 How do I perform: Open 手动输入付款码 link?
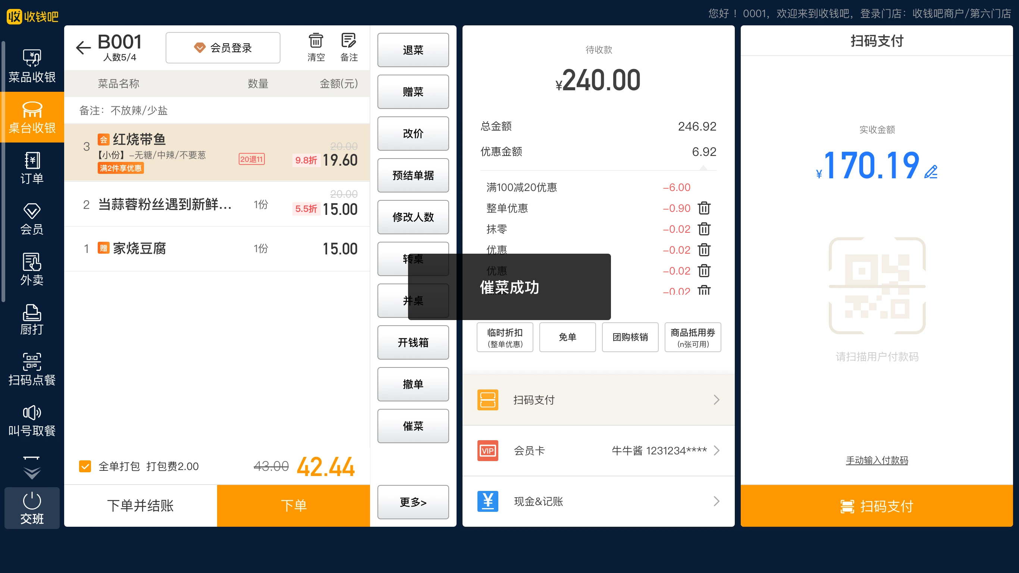(x=877, y=460)
